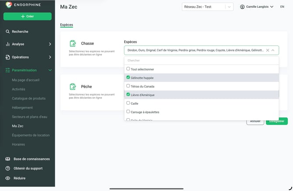
Task: Open Ma page d'accueil menu item
Action: [26, 80]
